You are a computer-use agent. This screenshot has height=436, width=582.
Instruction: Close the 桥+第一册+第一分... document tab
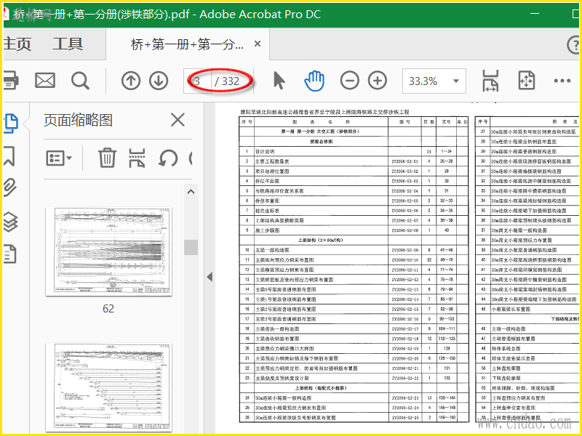click(258, 44)
